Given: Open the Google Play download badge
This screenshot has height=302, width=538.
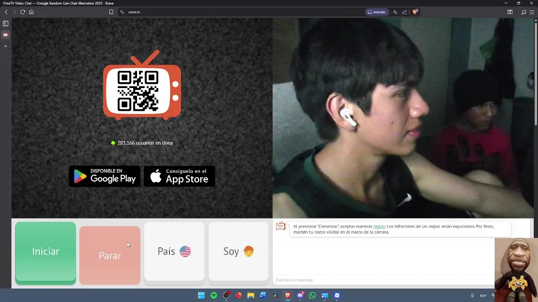Looking at the screenshot, I should click(105, 176).
